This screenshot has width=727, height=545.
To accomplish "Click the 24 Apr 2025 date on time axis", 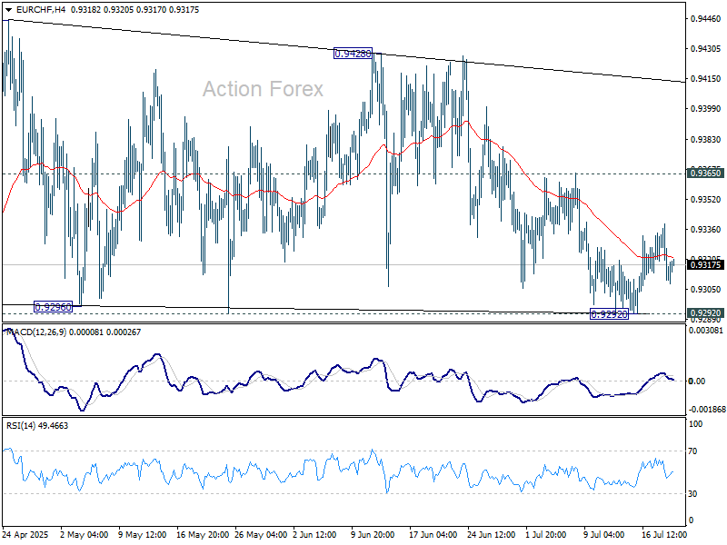I will coord(25,534).
